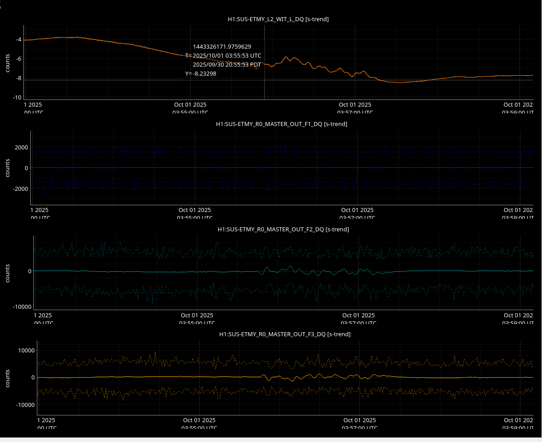This screenshot has height=442, width=542.
Task: Click the H1:SUS-ETMY_R0_MASTER_OUT_F2_DQ plot title
Action: 283,229
